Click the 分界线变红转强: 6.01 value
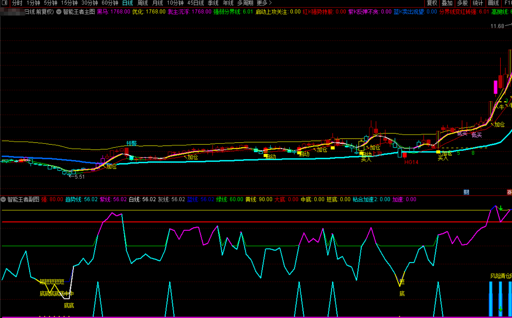Viewport: 512px width, 318px height. 464,12
